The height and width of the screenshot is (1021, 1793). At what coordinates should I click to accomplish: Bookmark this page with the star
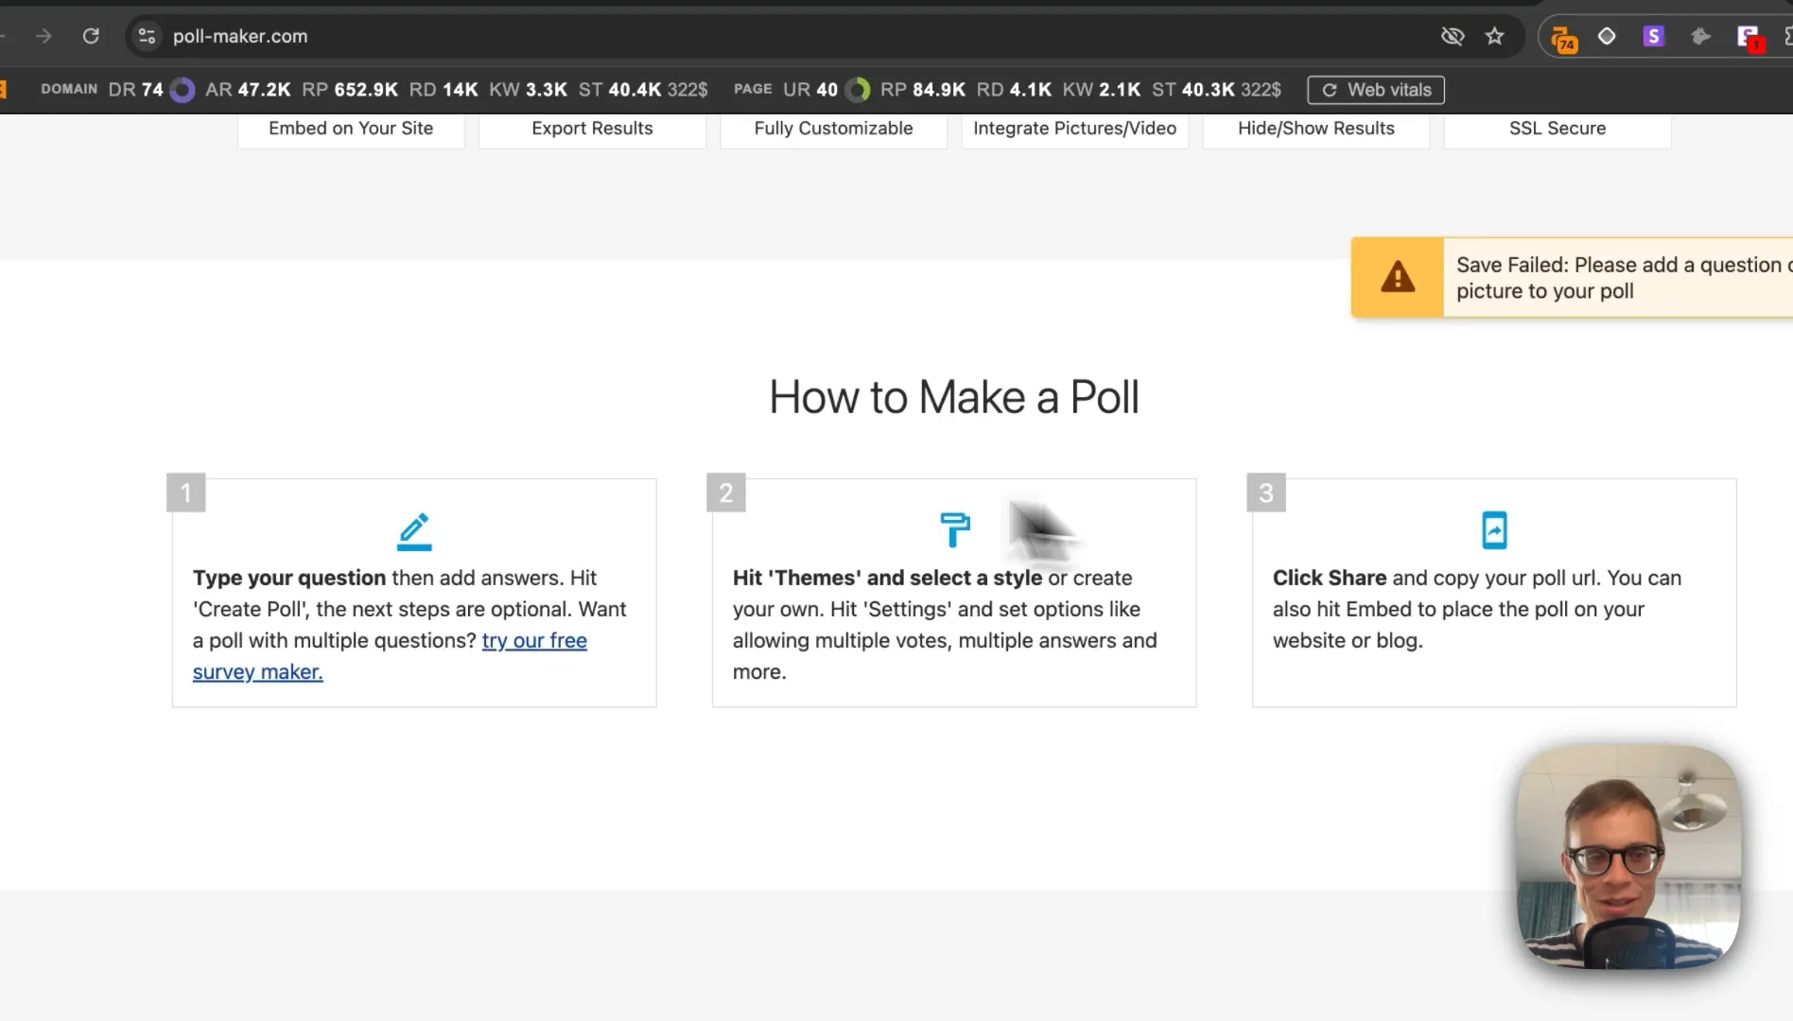(x=1494, y=36)
